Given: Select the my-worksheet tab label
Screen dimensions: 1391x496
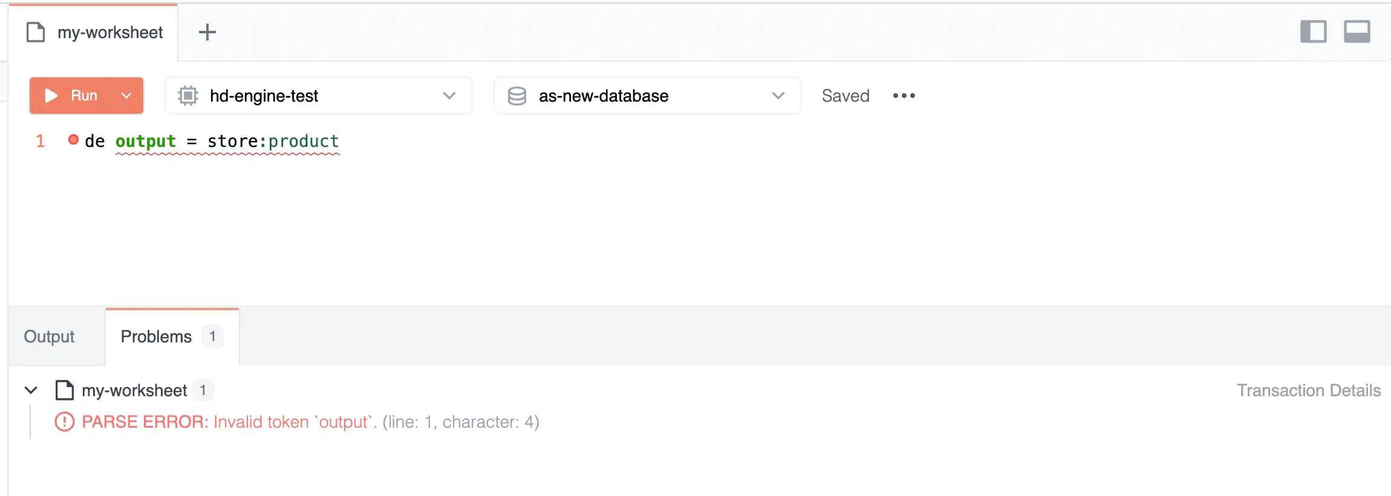Looking at the screenshot, I should tap(110, 32).
